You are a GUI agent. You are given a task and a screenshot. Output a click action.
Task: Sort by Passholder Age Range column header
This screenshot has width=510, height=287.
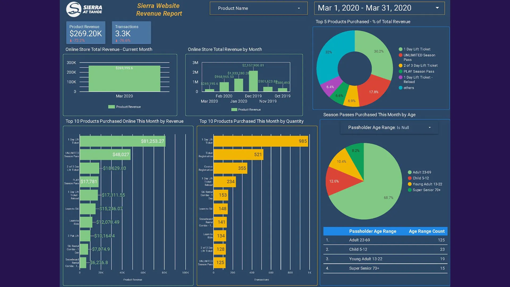[x=372, y=231]
